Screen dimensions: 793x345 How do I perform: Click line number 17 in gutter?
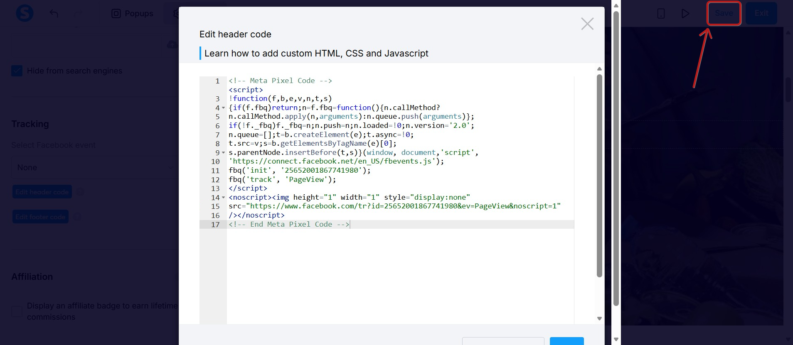(215, 225)
